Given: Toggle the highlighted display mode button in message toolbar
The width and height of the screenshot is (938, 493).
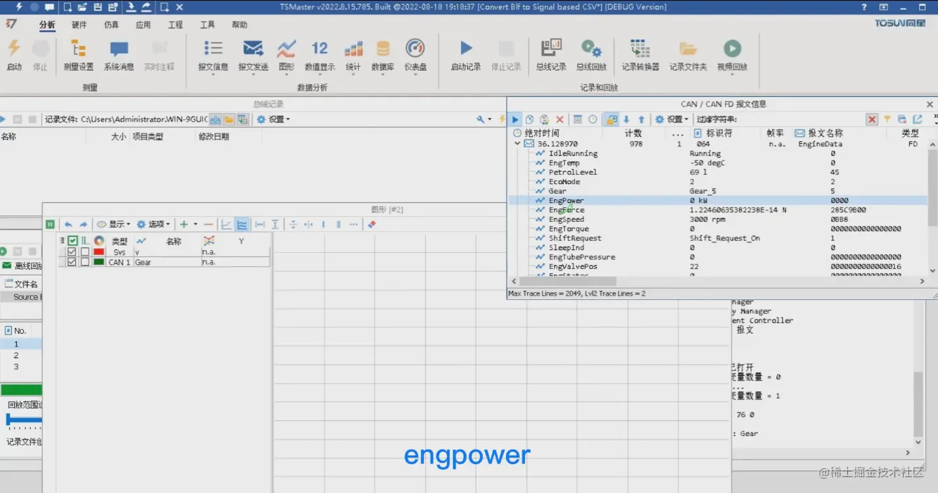Looking at the screenshot, I should 612,119.
